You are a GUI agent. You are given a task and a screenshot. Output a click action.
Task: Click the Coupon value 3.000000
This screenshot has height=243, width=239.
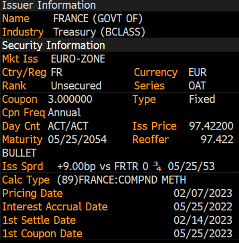coord(70,99)
